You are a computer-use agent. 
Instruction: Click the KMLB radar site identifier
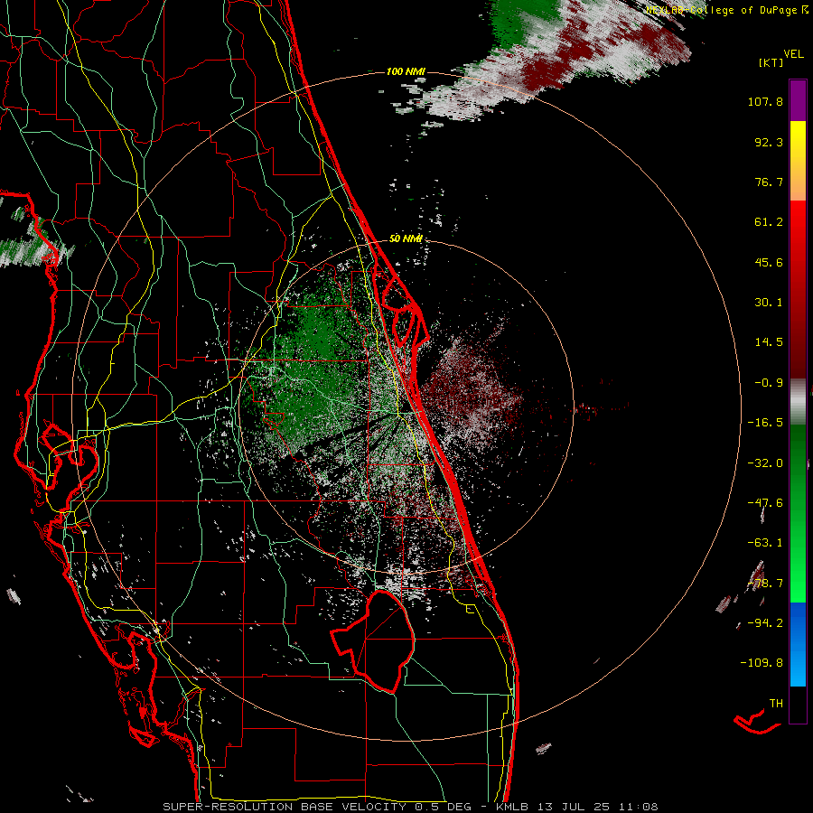tap(513, 807)
